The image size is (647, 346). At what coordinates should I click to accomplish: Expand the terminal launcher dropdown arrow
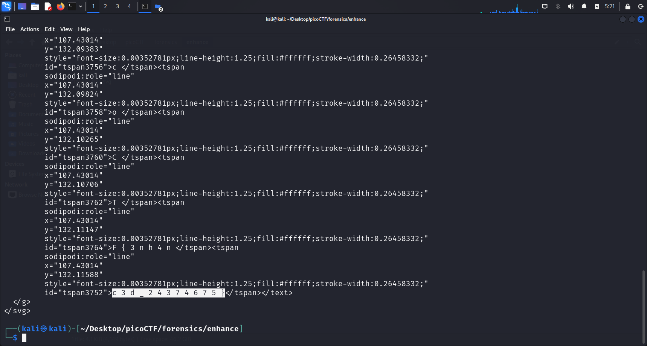click(81, 6)
